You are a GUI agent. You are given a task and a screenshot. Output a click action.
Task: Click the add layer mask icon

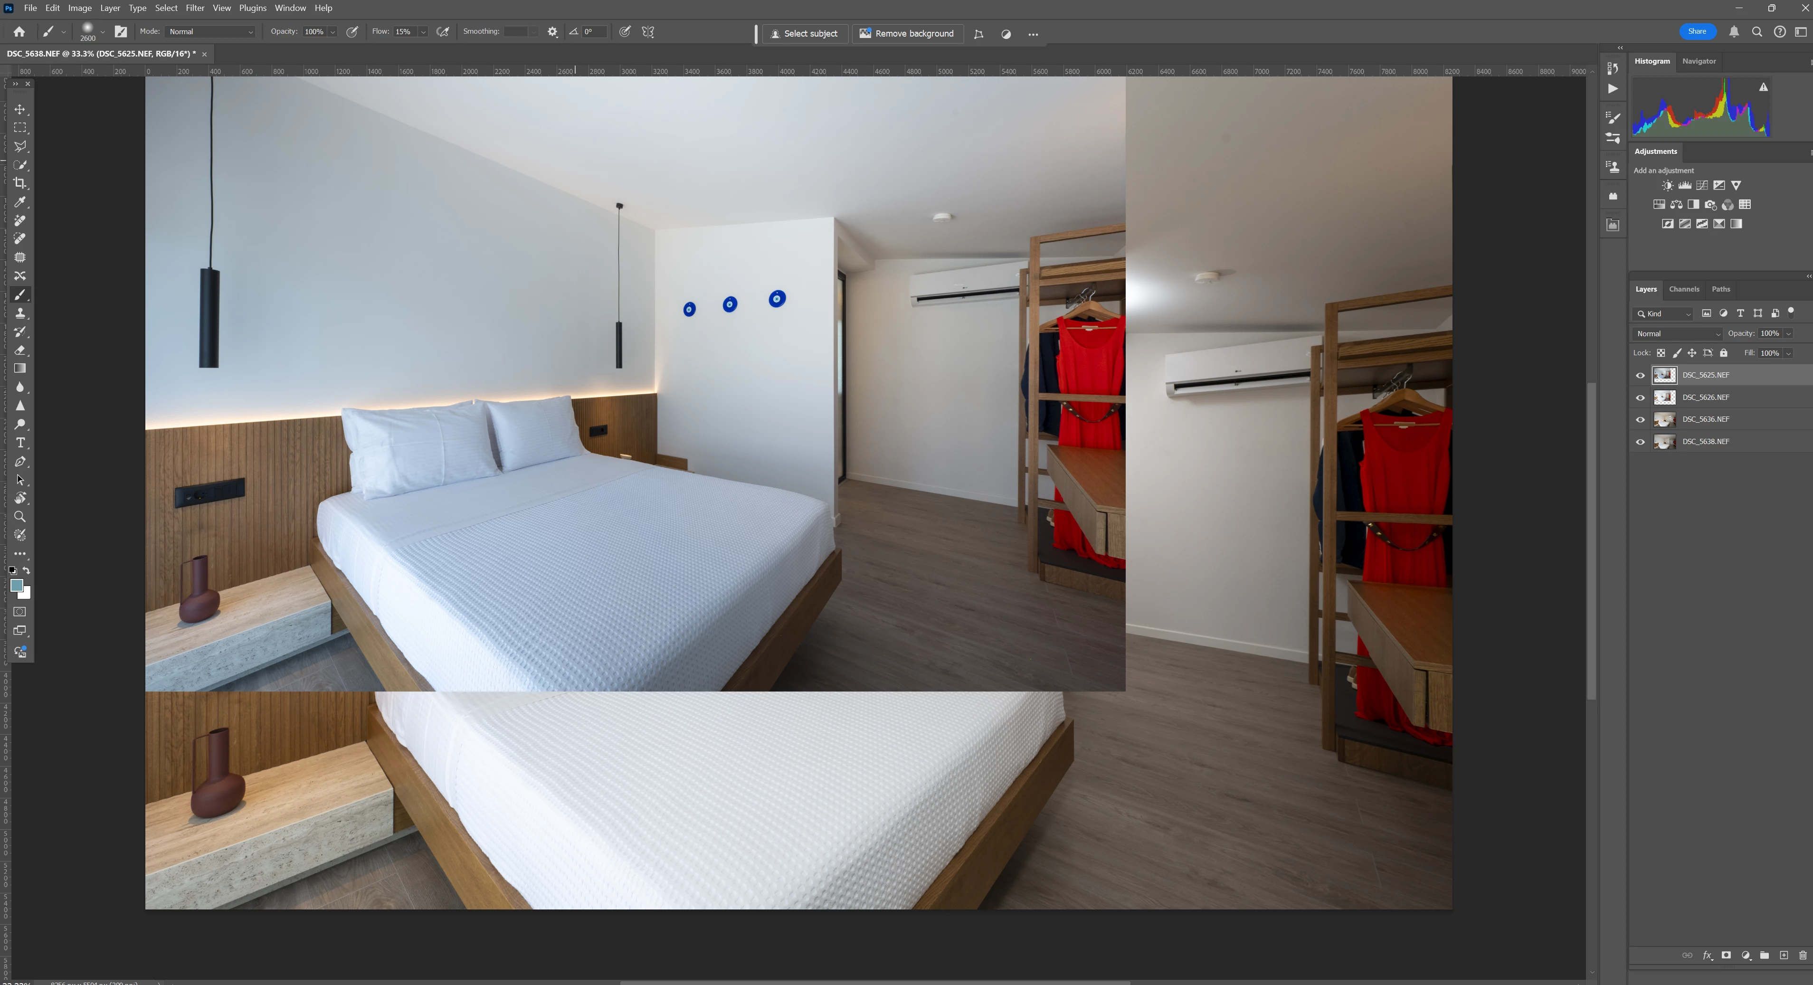1726,956
